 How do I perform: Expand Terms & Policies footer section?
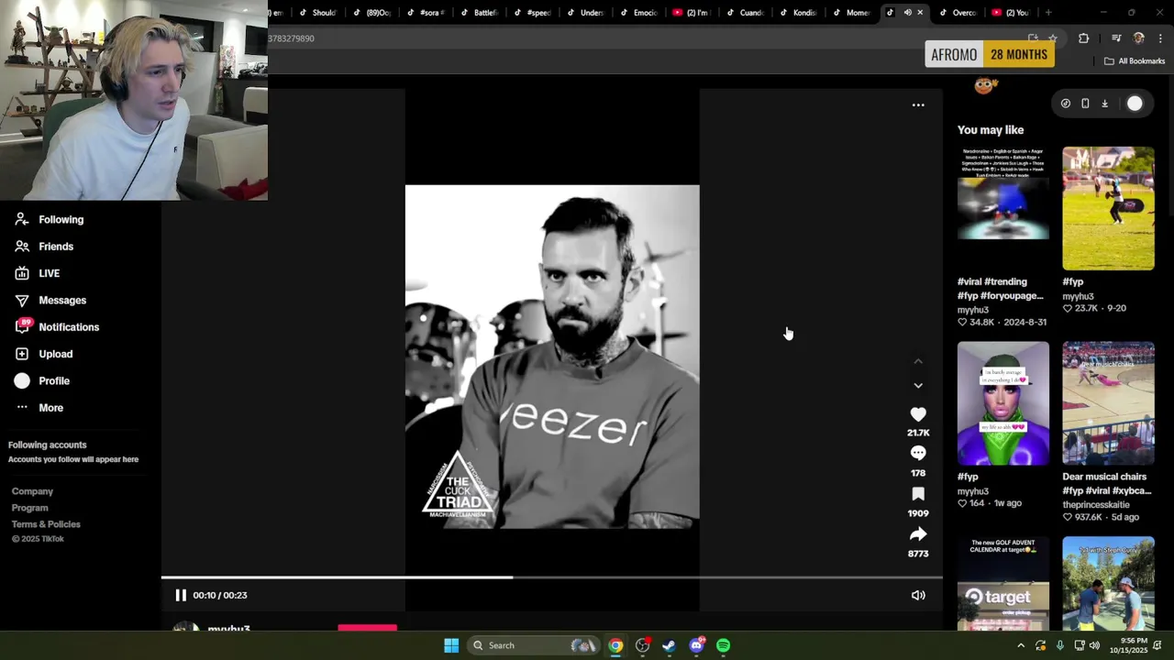coord(46,524)
